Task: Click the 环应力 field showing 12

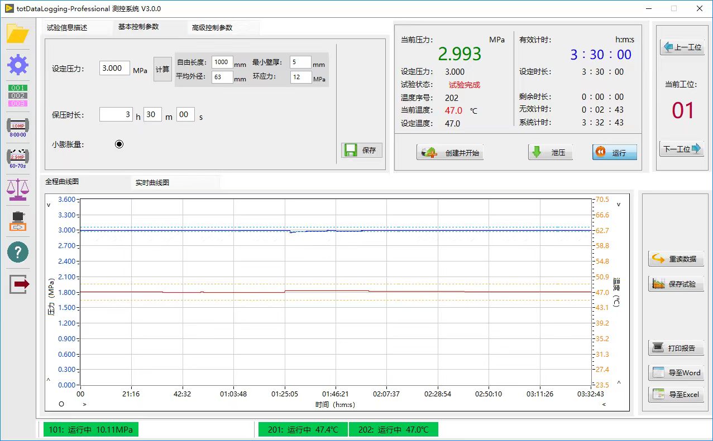Action: click(300, 77)
